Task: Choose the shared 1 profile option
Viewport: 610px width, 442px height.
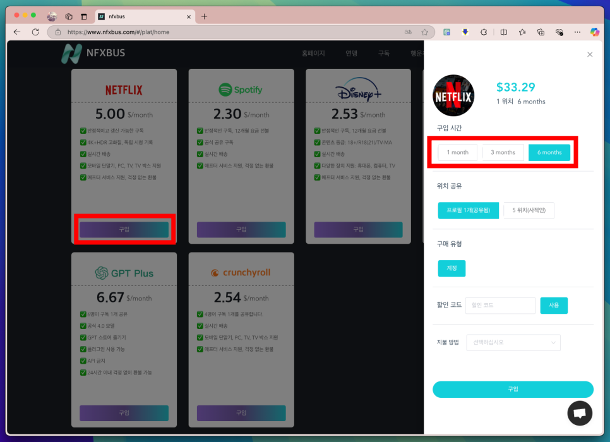Action: [469, 210]
